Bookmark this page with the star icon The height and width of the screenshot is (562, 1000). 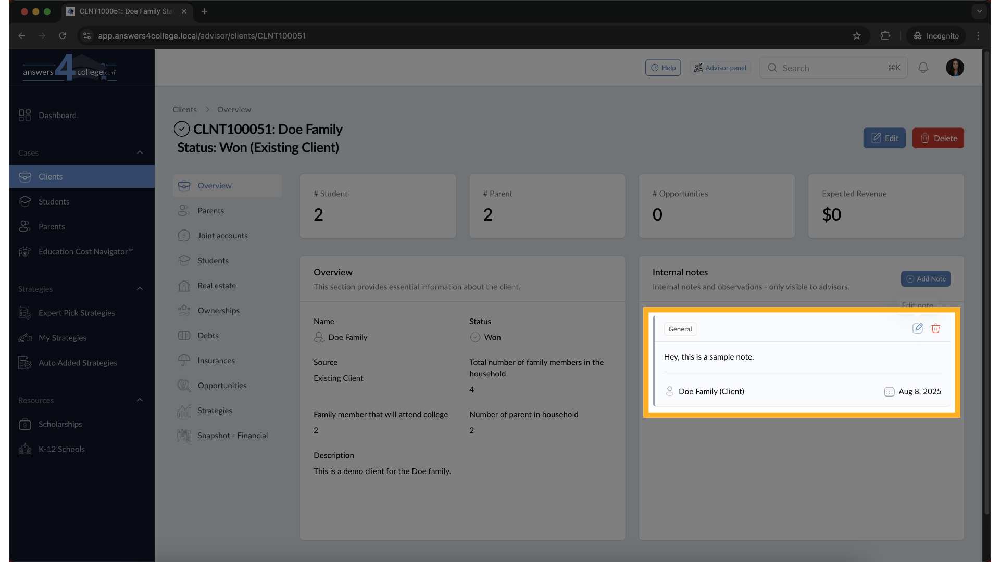pos(857,36)
